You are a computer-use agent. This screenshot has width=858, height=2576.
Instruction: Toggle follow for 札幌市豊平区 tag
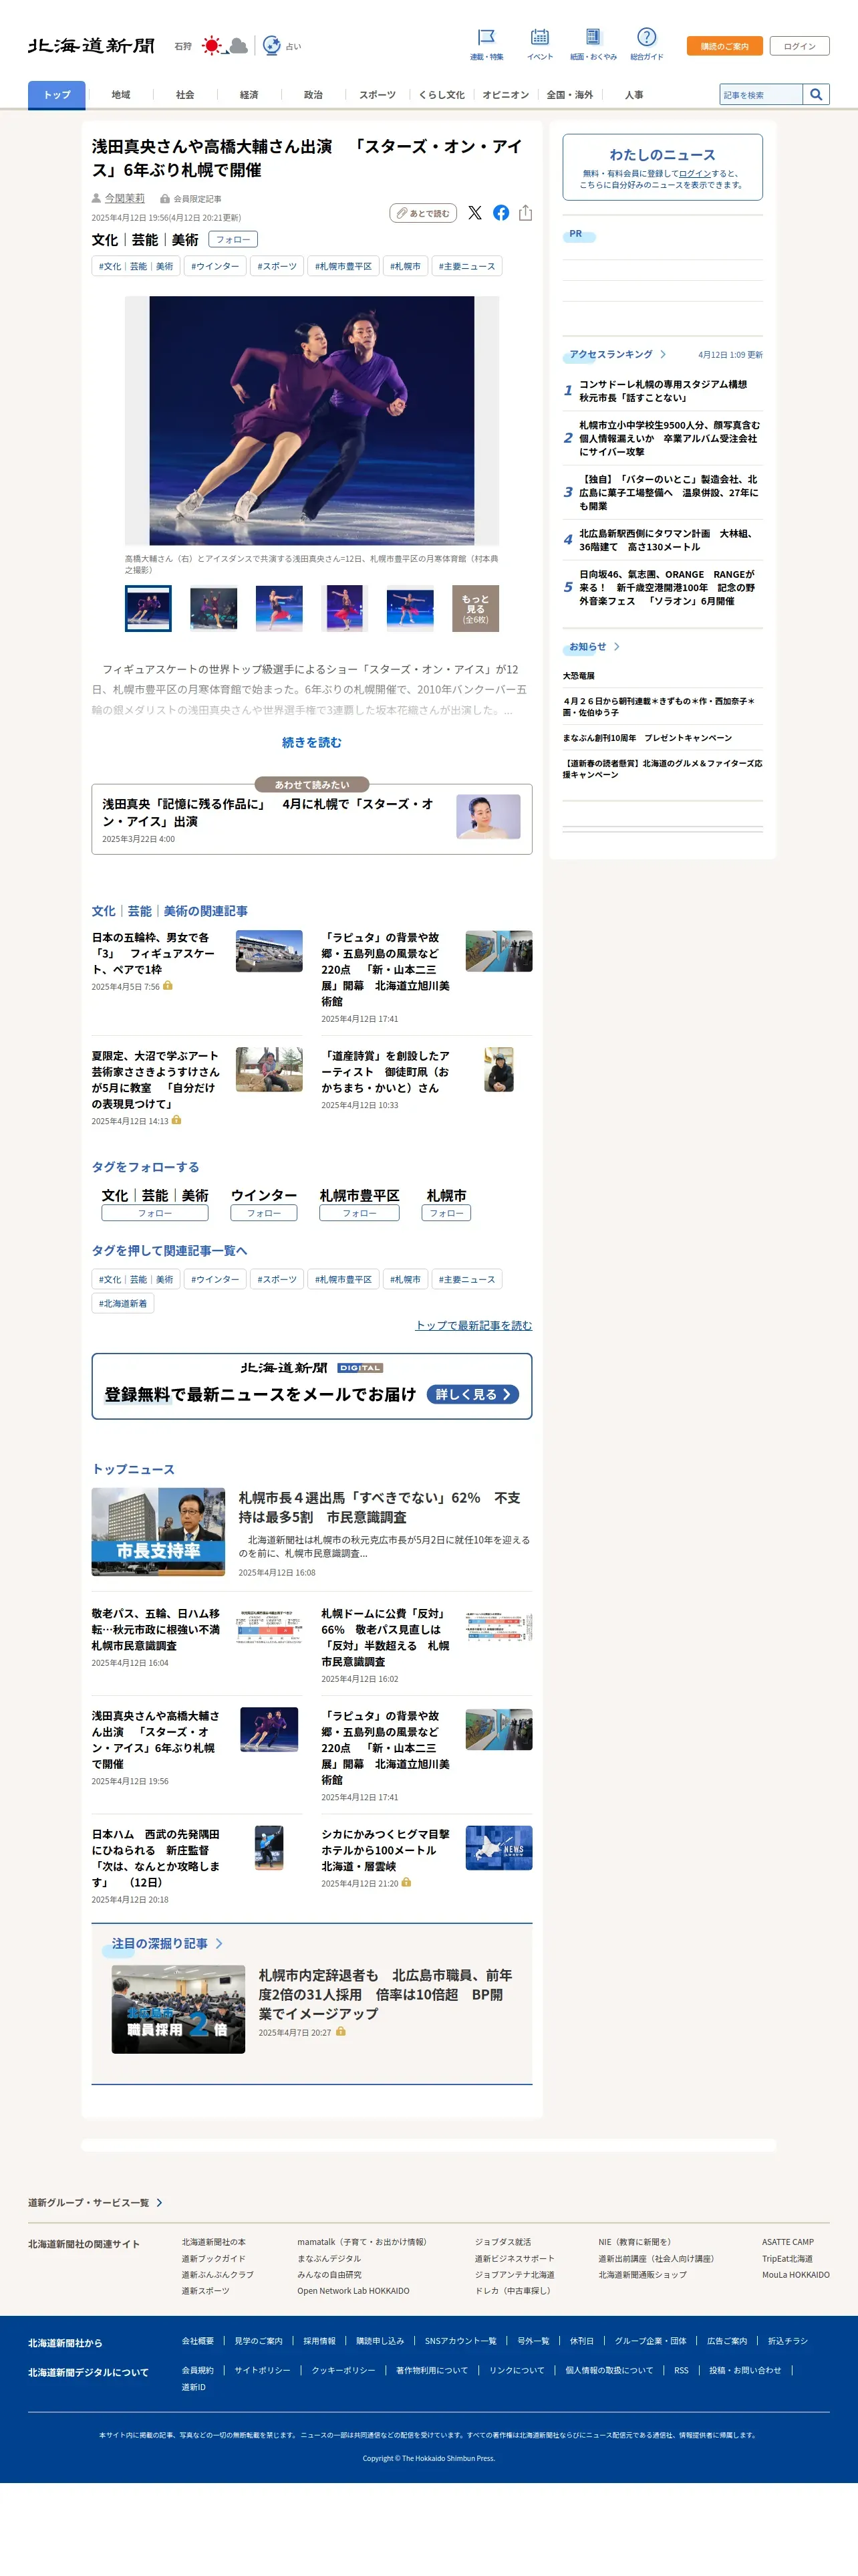pyautogui.click(x=360, y=1213)
